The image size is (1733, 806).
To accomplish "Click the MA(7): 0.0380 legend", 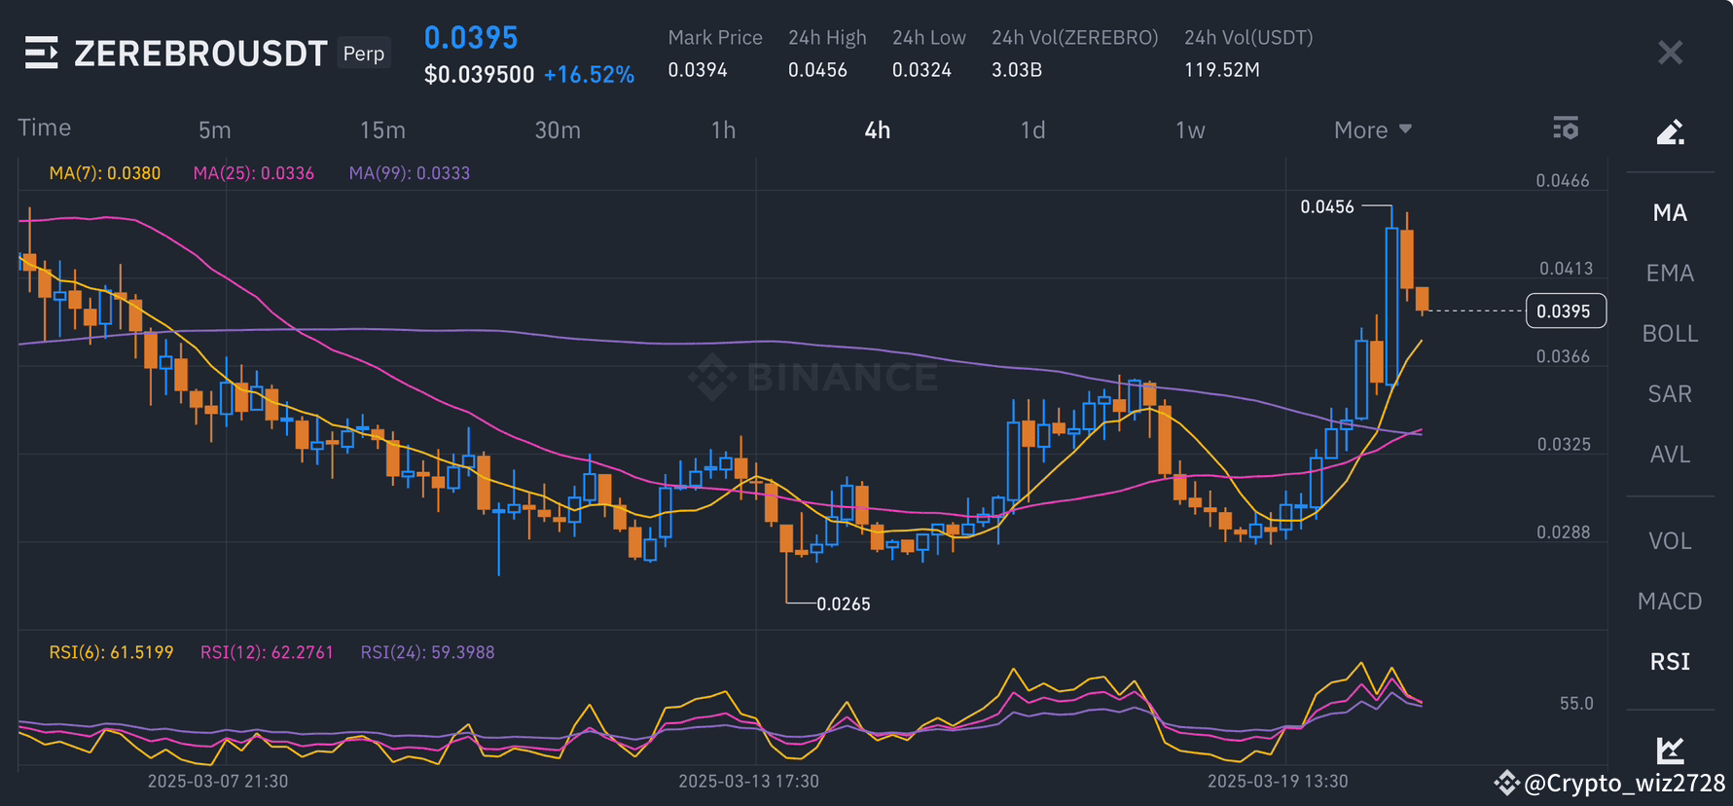I will pyautogui.click(x=105, y=173).
